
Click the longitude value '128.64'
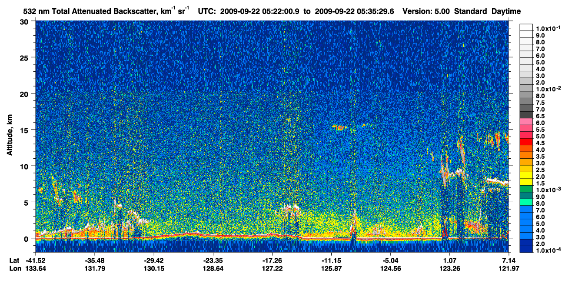pos(213,268)
